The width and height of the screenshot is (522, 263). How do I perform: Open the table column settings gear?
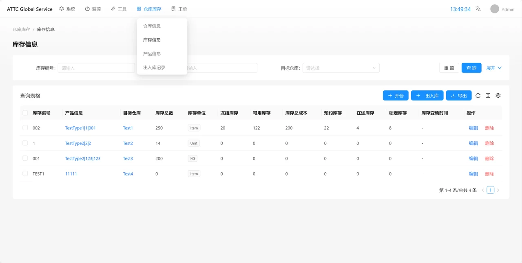pyautogui.click(x=498, y=96)
